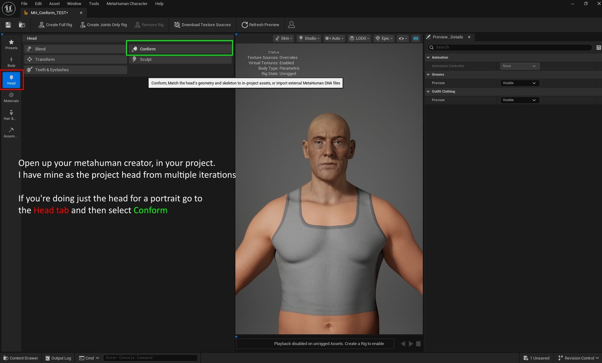Open the Grooms Preview Visible dropdown
602x363 pixels.
tap(520, 83)
